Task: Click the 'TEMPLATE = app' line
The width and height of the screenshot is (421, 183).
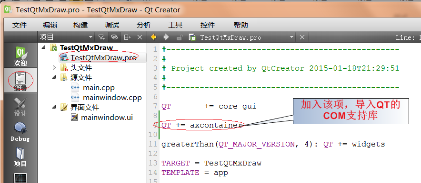Action: (195, 173)
